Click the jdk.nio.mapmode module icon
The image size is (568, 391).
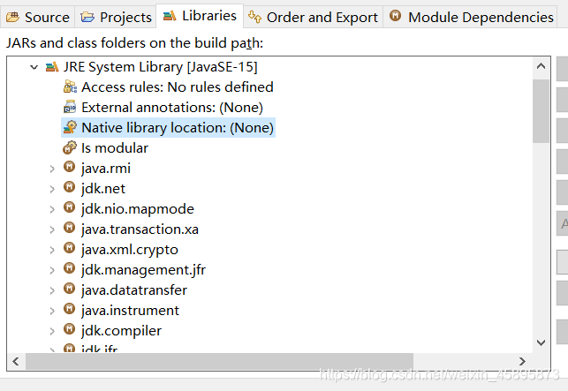click(x=69, y=207)
